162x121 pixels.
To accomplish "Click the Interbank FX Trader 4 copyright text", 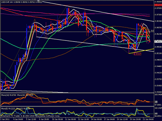I will click(x=30, y=116).
